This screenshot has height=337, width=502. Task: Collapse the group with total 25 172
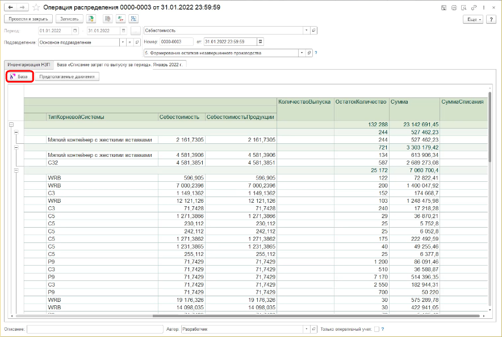pos(16,169)
